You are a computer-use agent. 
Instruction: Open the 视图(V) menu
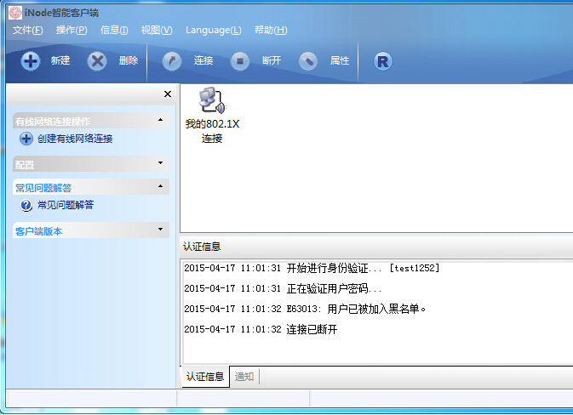click(157, 30)
